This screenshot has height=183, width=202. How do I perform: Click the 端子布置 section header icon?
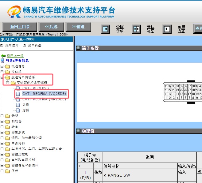pos(78,48)
